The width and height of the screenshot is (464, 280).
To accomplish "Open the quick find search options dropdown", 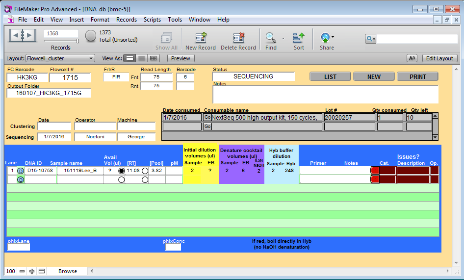I will click(371, 39).
